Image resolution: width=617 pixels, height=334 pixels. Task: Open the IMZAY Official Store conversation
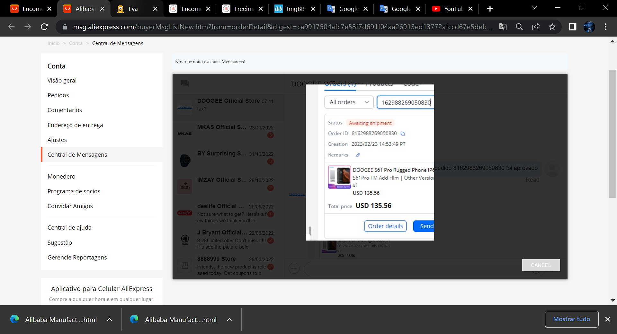coord(228,186)
